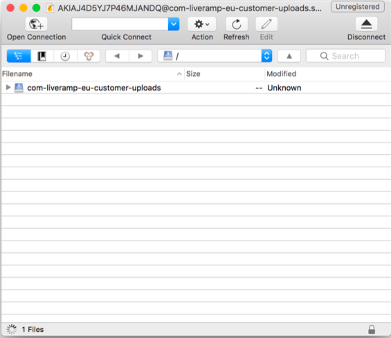Disconnect using the eject icon

[x=366, y=24]
